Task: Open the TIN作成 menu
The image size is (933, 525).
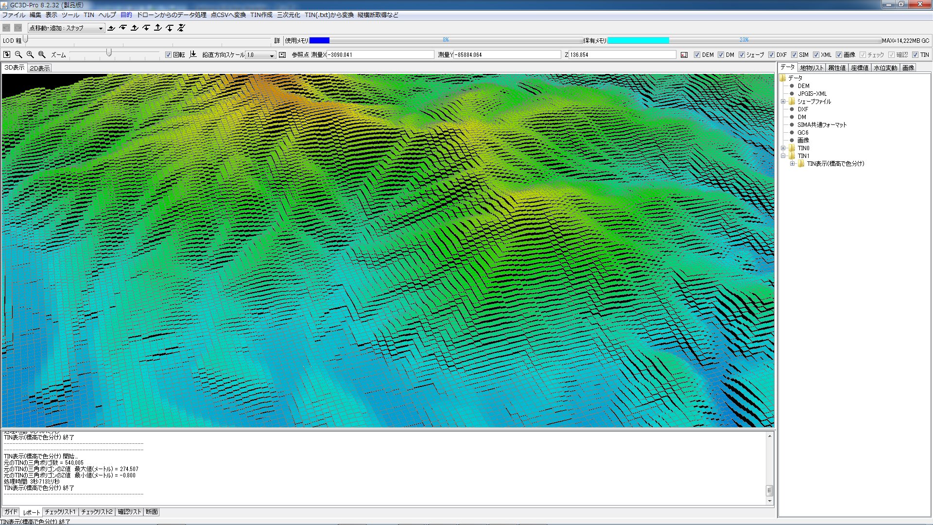Action: coord(261,15)
